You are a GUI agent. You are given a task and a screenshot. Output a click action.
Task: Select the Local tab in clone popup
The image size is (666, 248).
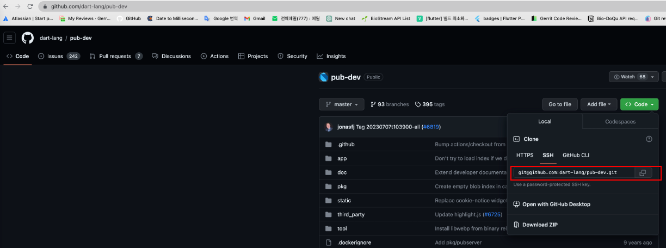pyautogui.click(x=545, y=122)
